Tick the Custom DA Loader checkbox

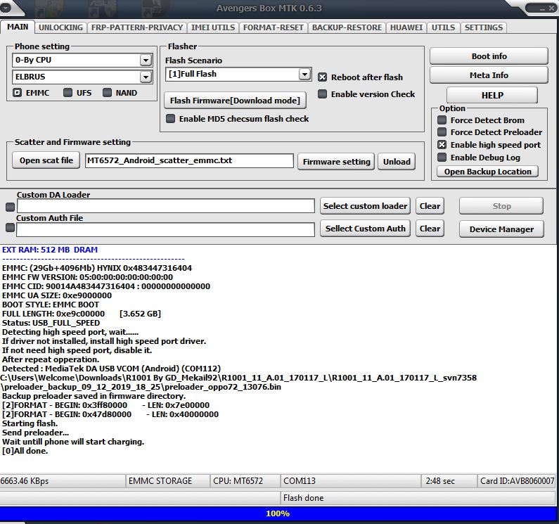(11, 207)
